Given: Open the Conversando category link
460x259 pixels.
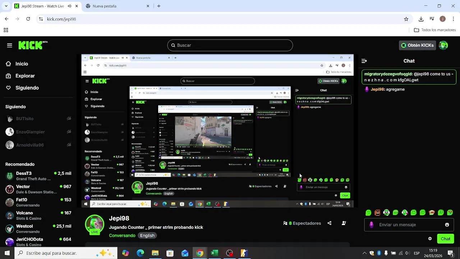Looking at the screenshot, I should (x=122, y=236).
